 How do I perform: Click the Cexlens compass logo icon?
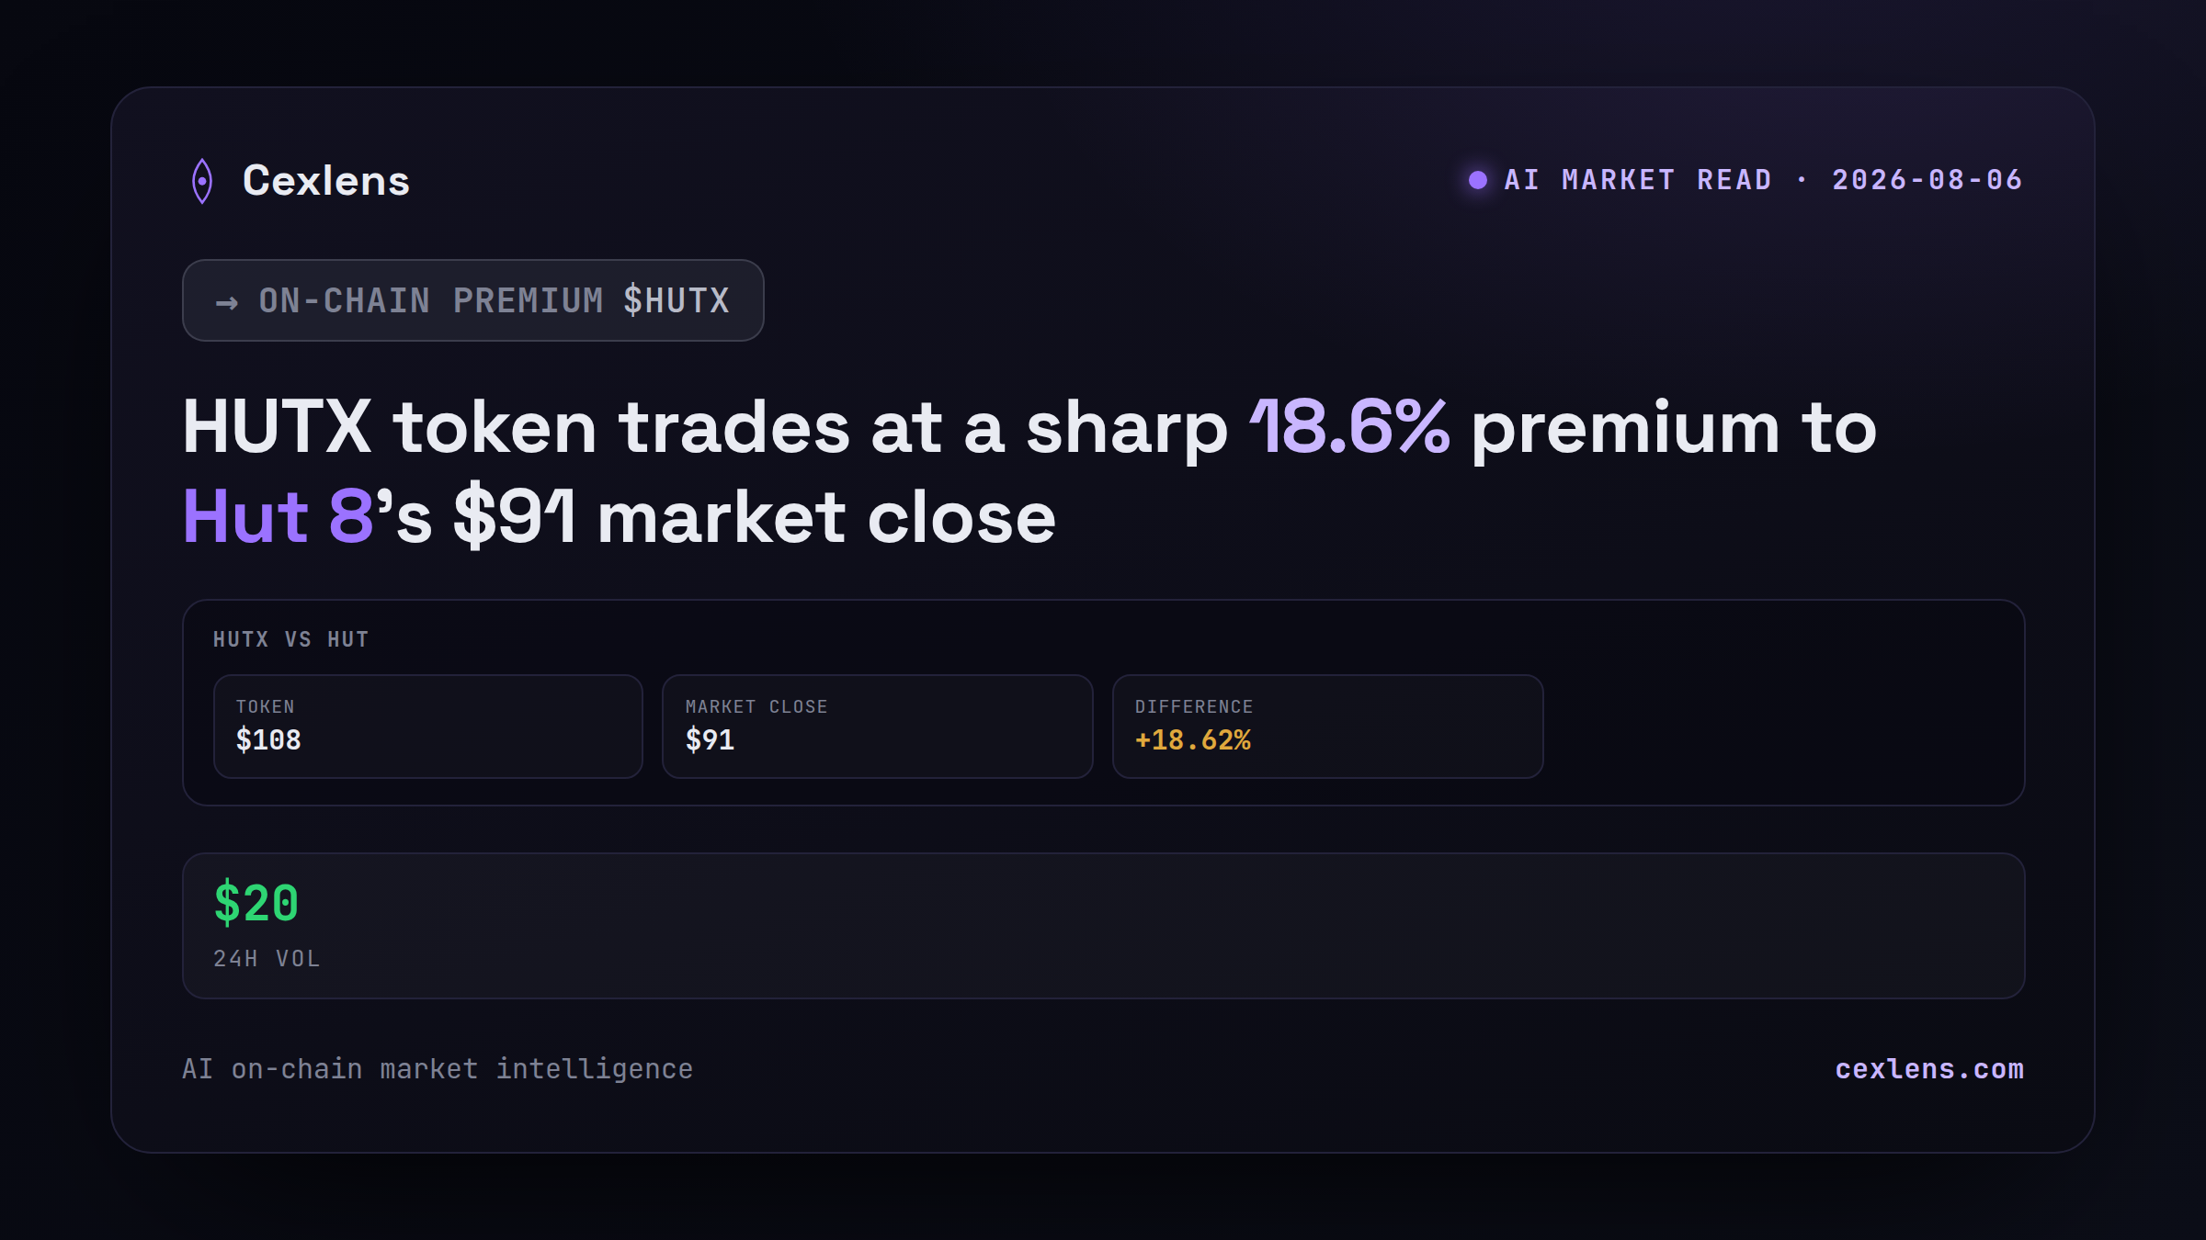click(x=202, y=181)
